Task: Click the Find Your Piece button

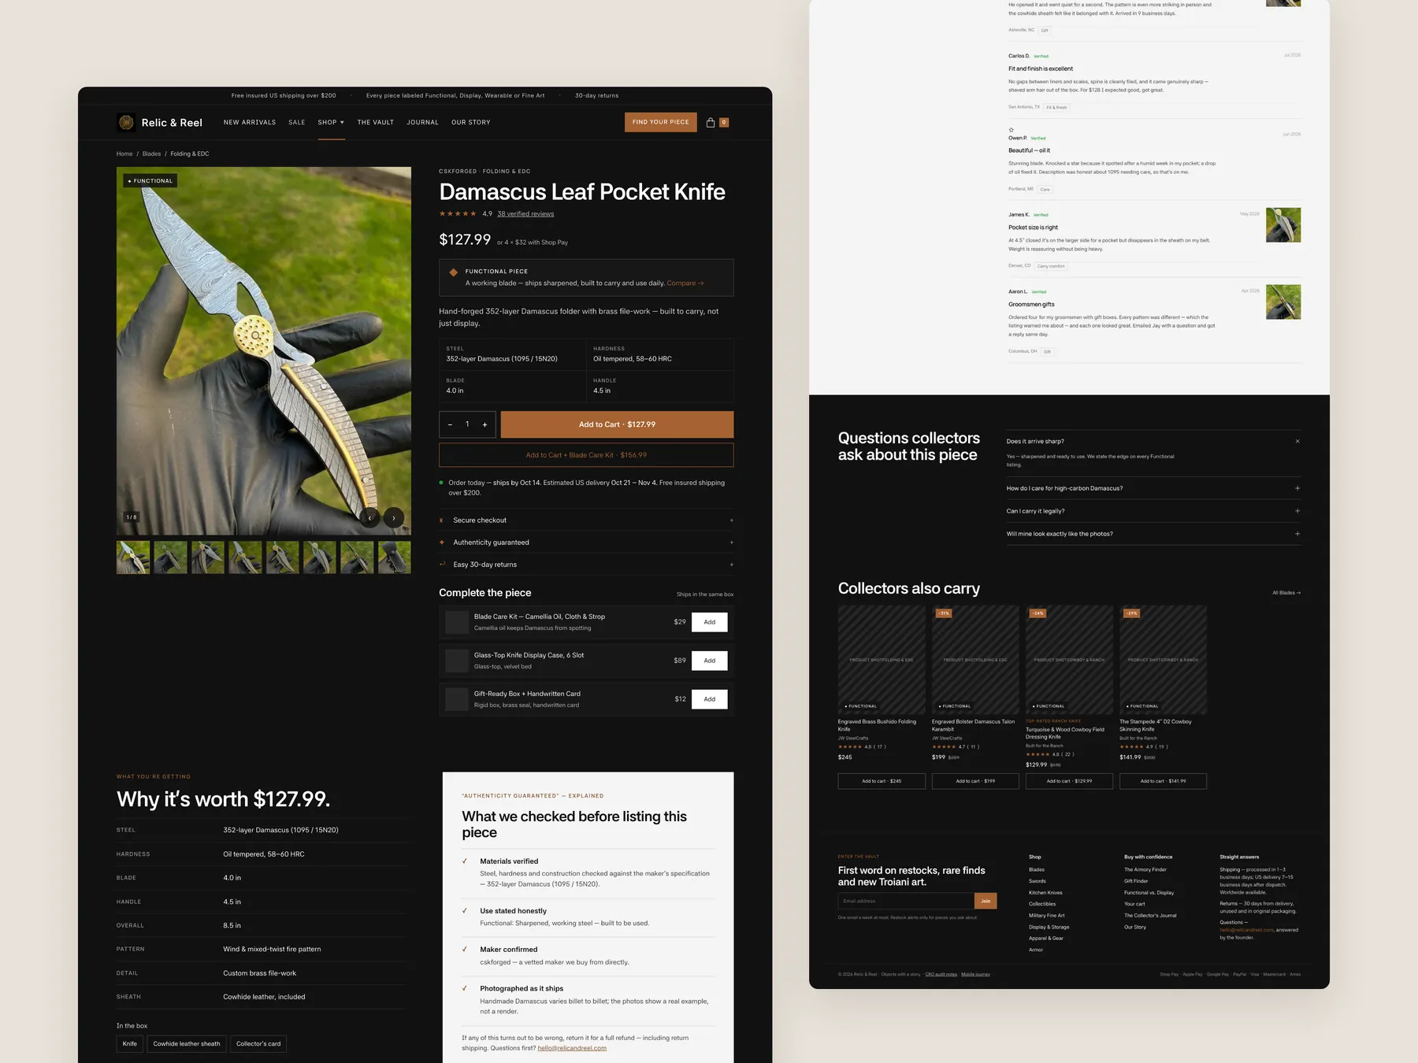Action: [661, 122]
